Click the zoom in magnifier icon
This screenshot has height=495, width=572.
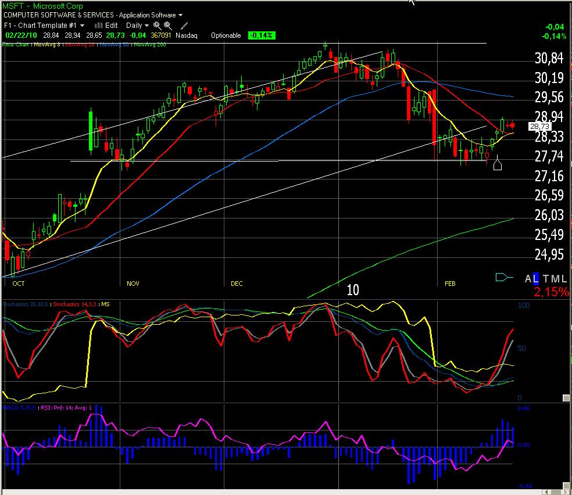157,26
